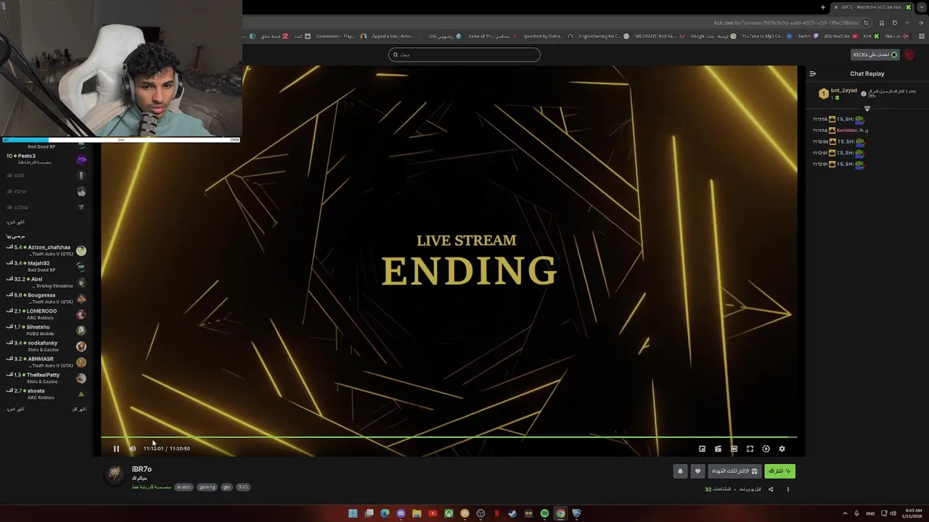Viewport: 929px width, 522px height.
Task: Open Azizos_chafchaa channel in sidebar
Action: (x=46, y=250)
